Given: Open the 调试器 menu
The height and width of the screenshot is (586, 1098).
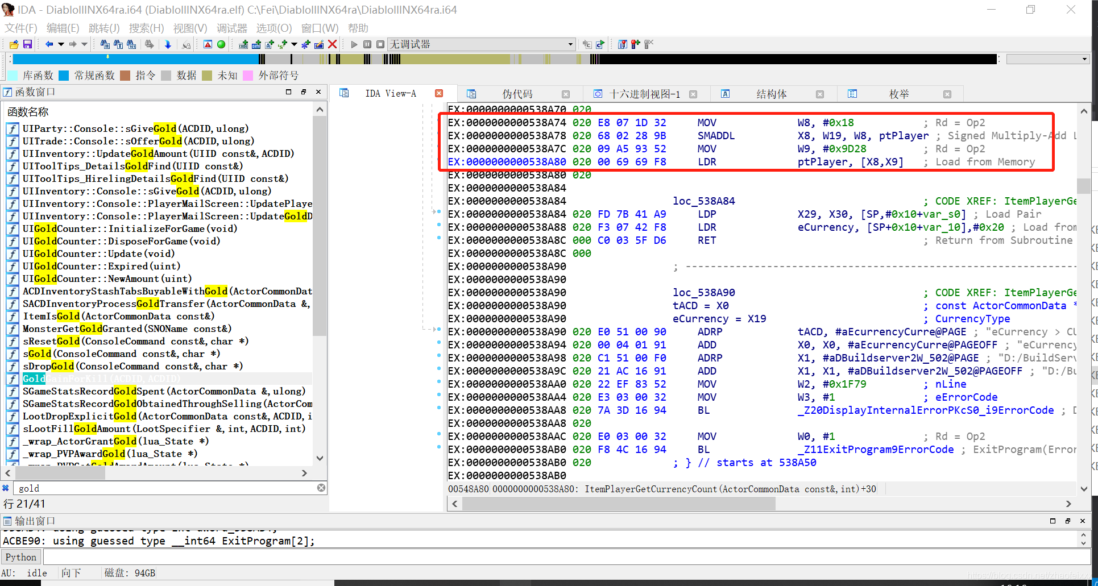Looking at the screenshot, I should pos(231,28).
